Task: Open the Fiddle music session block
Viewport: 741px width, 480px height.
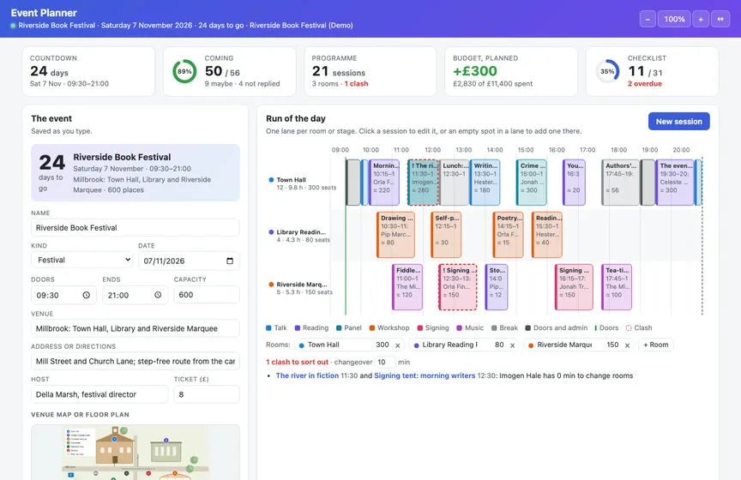Action: click(407, 287)
